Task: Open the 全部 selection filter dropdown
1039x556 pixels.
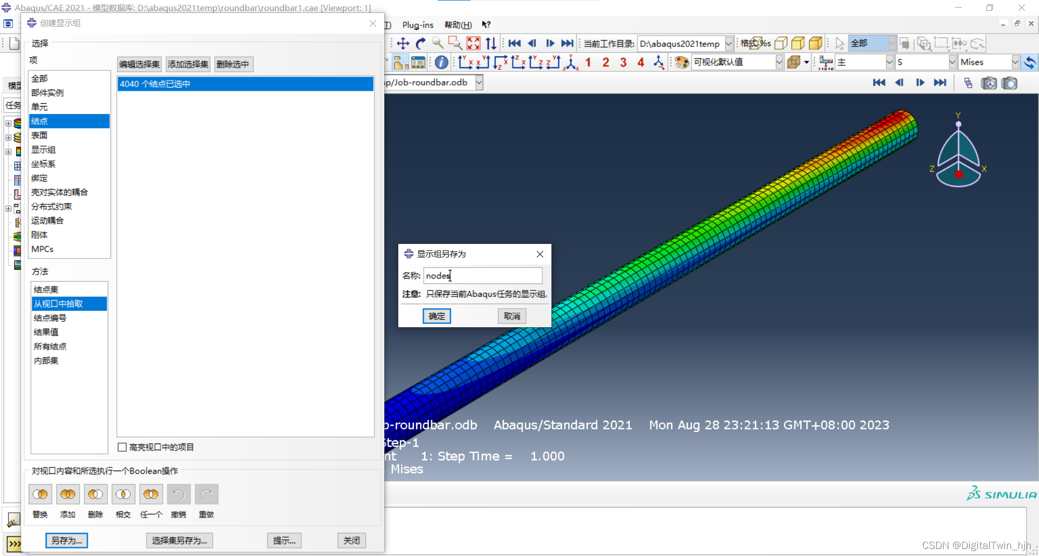Action: coord(892,43)
